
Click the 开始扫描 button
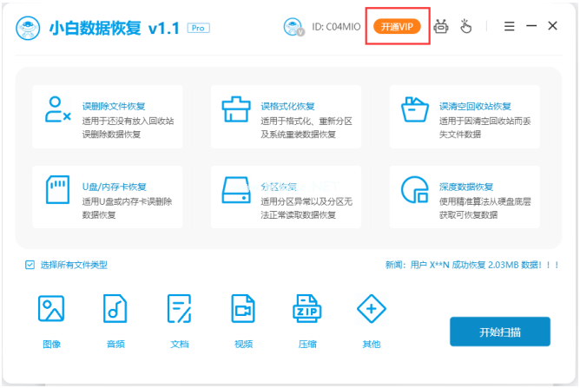pyautogui.click(x=500, y=332)
